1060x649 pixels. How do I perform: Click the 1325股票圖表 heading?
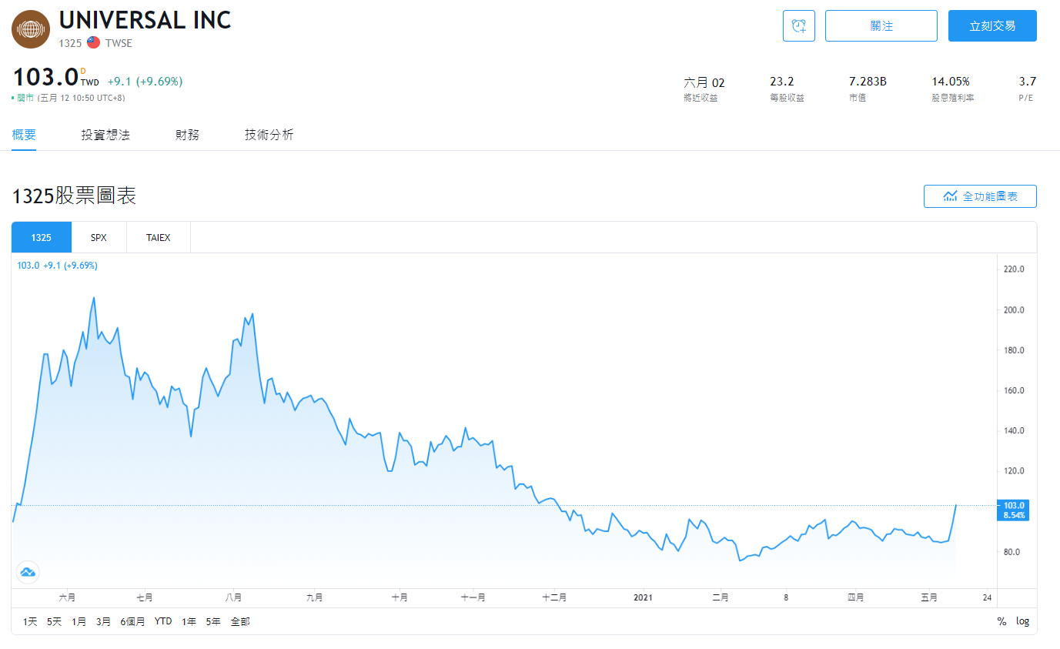[x=74, y=196]
